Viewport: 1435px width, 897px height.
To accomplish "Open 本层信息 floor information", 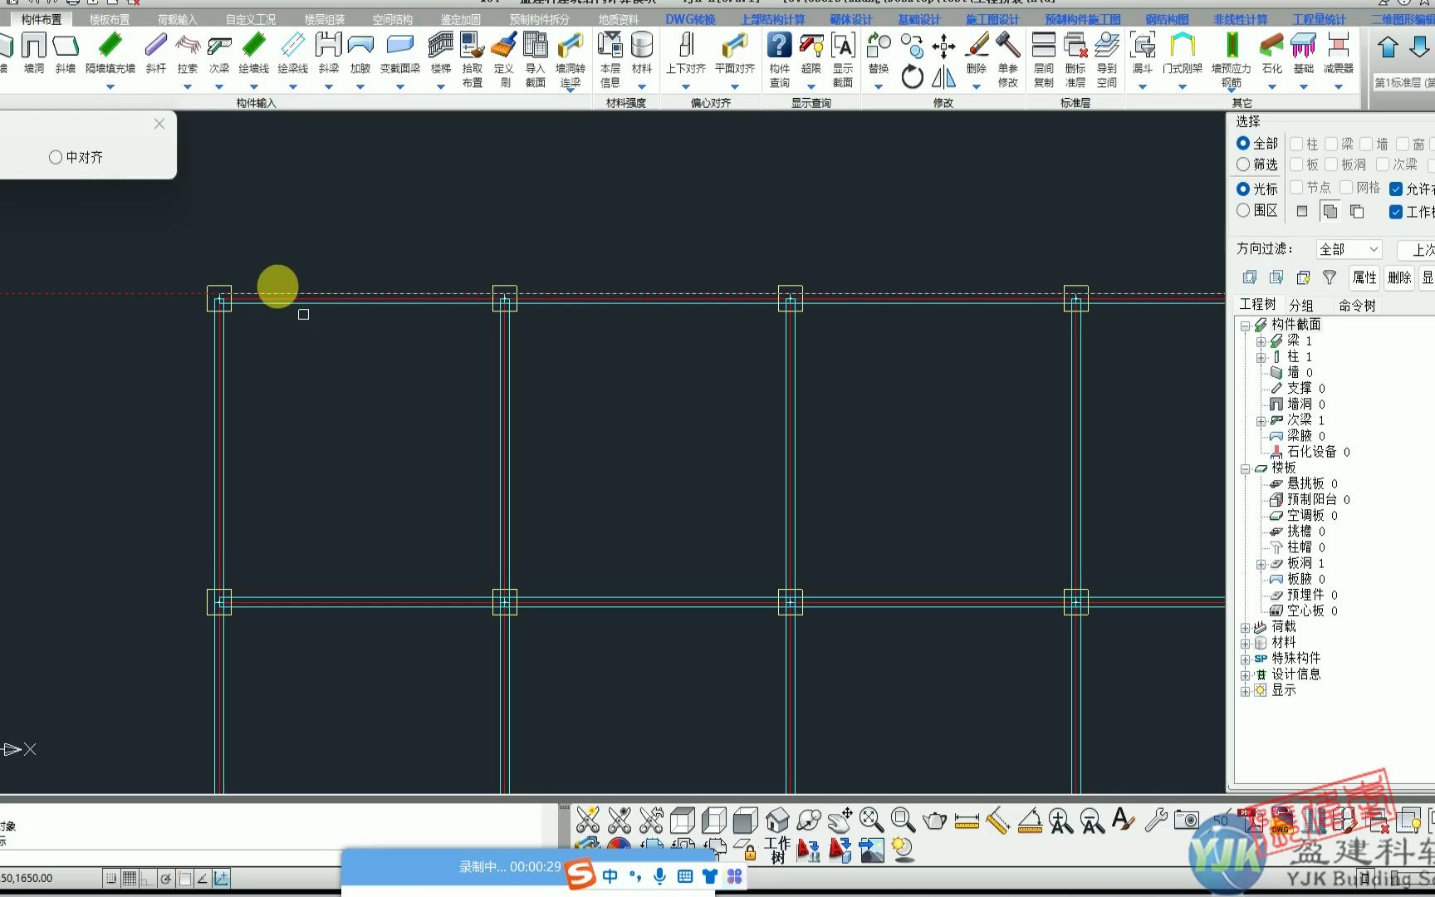I will [x=610, y=59].
